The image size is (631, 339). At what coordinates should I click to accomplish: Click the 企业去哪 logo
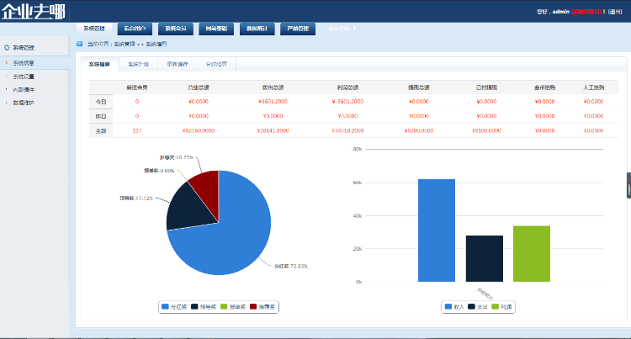coord(34,12)
